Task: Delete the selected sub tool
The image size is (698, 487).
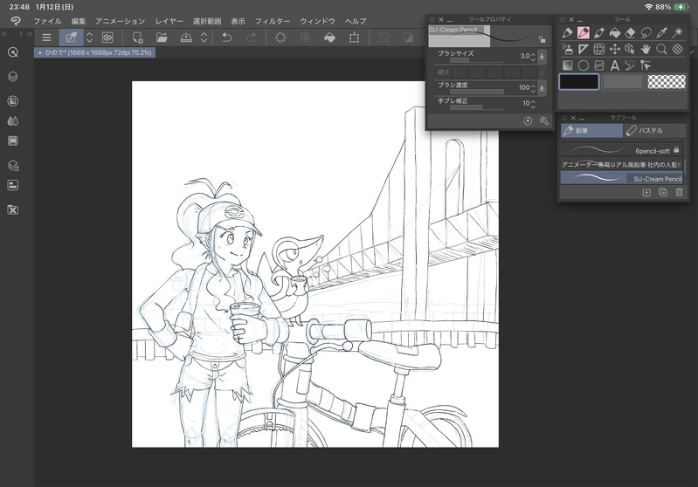Action: tap(679, 192)
